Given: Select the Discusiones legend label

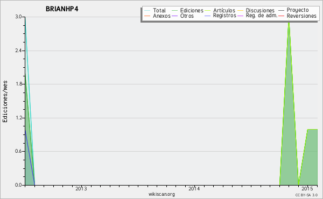Looking at the screenshot, I should coord(260,10).
